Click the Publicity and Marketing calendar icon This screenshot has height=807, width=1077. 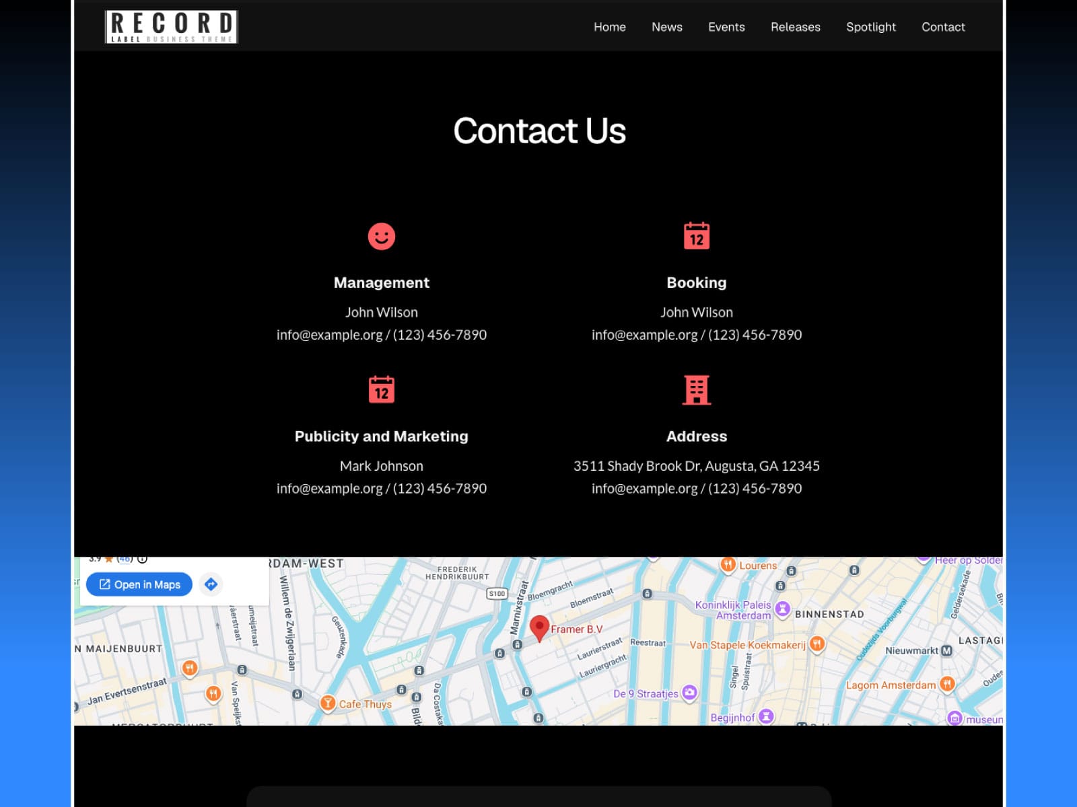pyautogui.click(x=382, y=389)
